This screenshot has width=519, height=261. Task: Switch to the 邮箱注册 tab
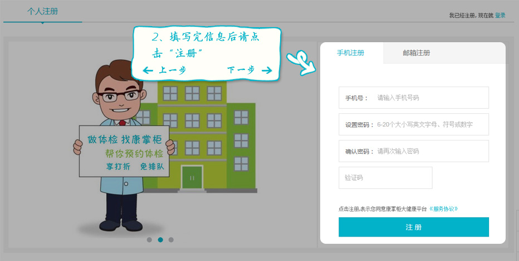[x=417, y=53]
